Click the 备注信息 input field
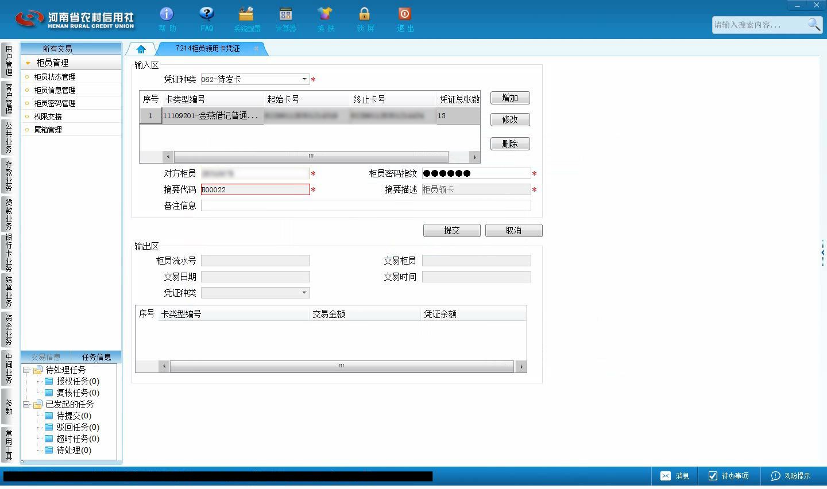The image size is (827, 489). 366,205
